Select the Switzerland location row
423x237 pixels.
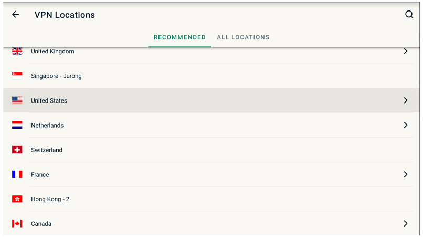coord(211,150)
